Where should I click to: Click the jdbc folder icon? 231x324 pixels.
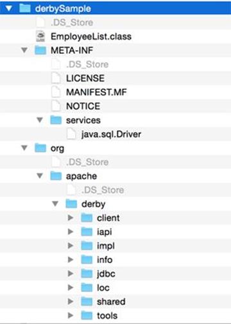tap(87, 274)
